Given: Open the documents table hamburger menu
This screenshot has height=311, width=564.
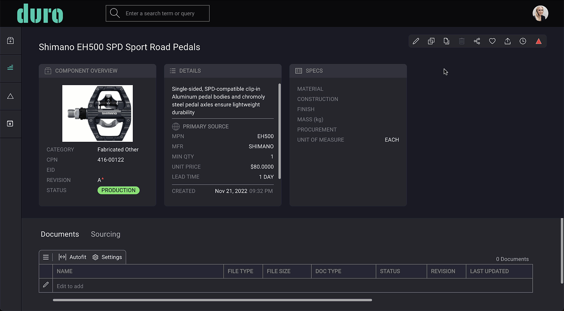Looking at the screenshot, I should (x=46, y=257).
